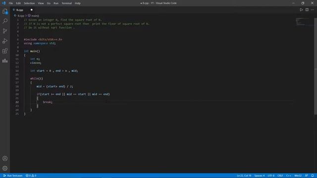
Task: Restore down the Visual Studio Code window
Action: click(x=303, y=3)
